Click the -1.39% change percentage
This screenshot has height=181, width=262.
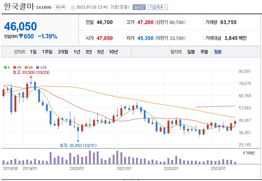tap(48, 36)
